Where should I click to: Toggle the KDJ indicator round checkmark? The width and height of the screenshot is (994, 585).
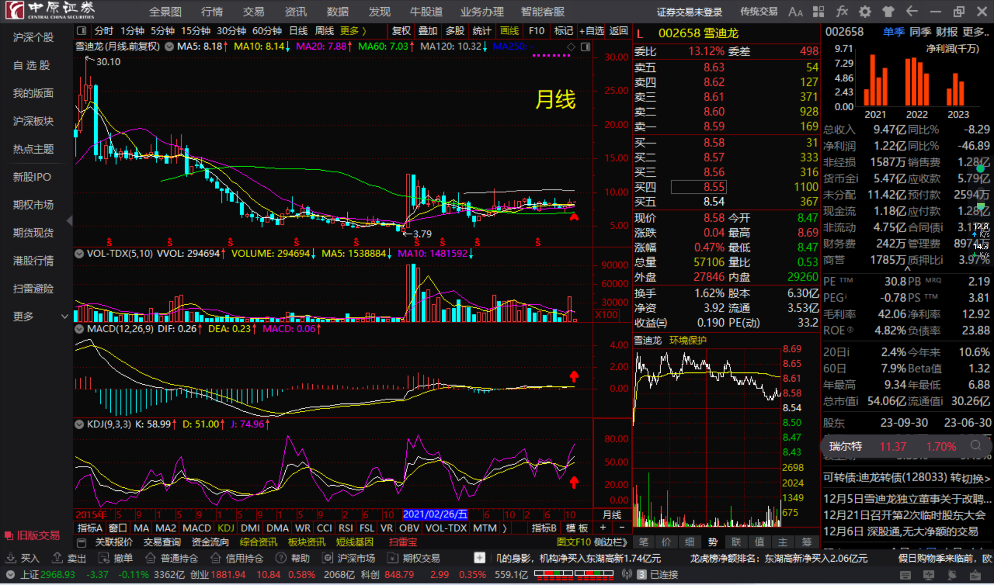coord(79,424)
